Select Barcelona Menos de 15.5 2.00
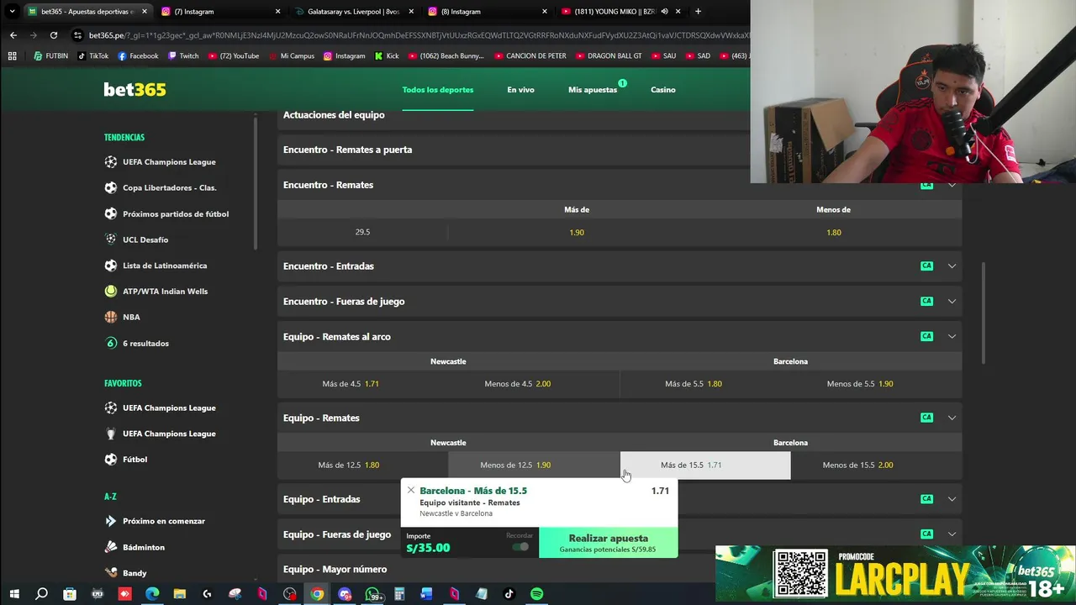The image size is (1076, 605). pyautogui.click(x=876, y=466)
